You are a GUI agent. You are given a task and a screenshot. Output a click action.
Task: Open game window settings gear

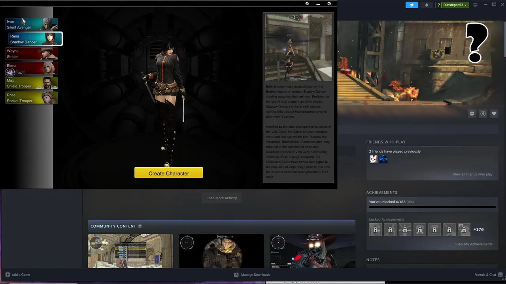pyautogui.click(x=307, y=4)
